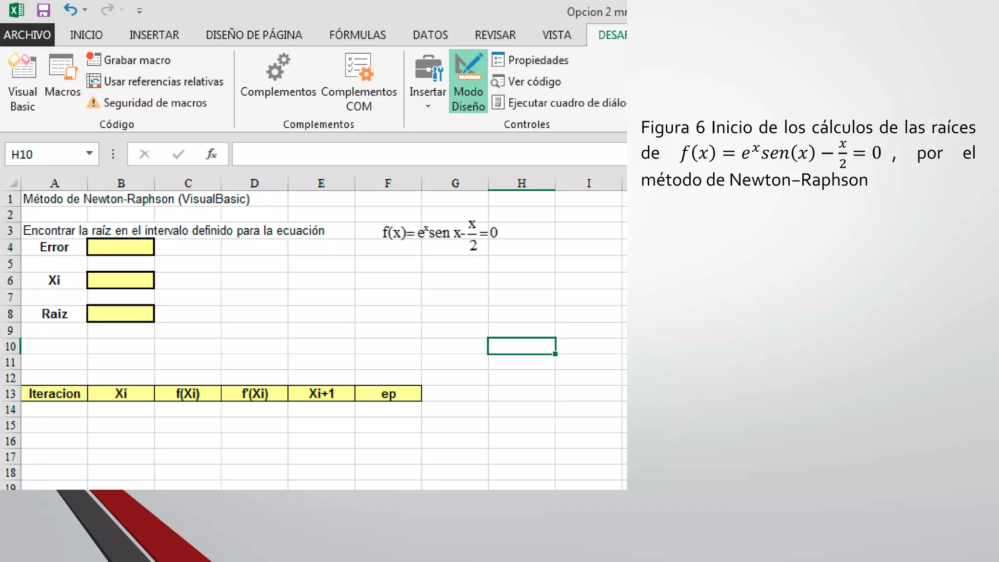Screen dimensions: 999x562
Task: Select column H header
Action: click(521, 183)
